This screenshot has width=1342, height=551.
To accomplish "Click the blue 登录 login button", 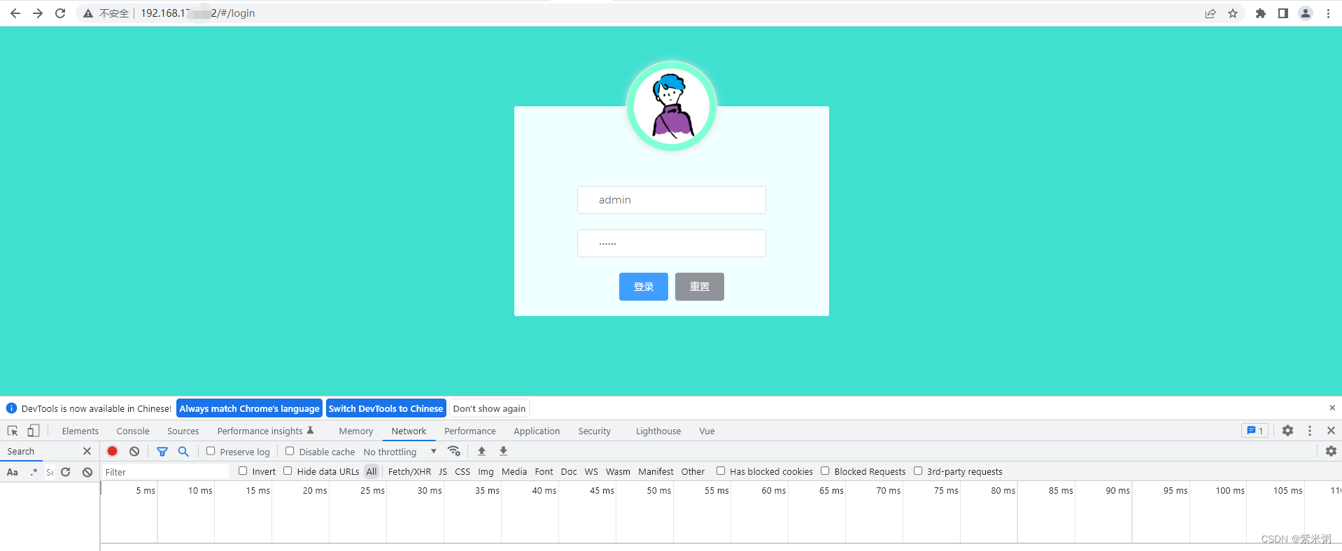I will click(643, 287).
